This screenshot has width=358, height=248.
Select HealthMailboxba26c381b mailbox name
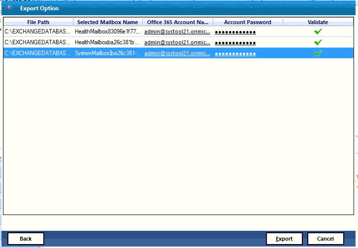point(107,42)
